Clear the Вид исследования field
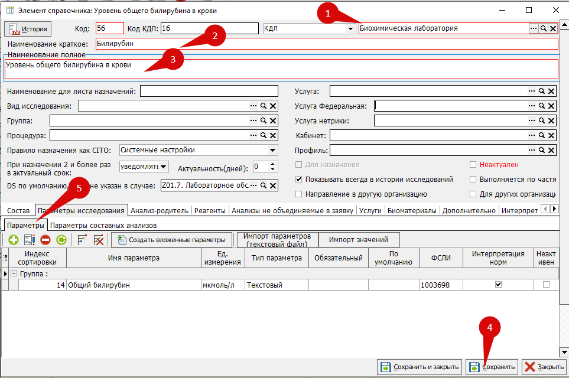This screenshot has width=569, height=378. (x=273, y=106)
